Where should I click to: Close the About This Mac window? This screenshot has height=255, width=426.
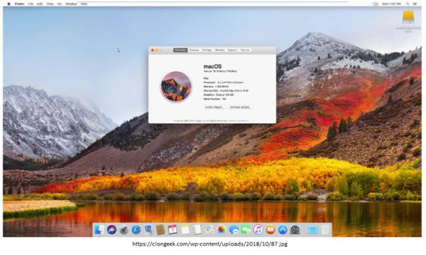click(152, 51)
